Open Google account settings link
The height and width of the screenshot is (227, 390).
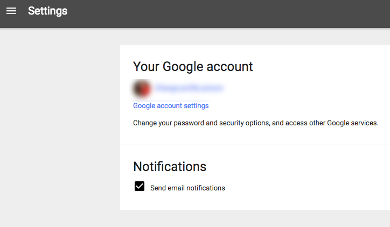[171, 106]
